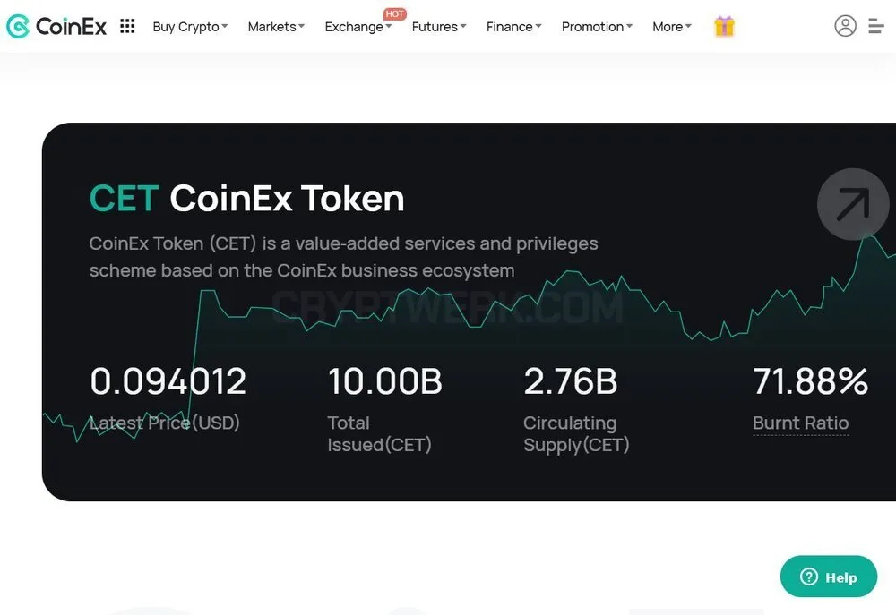Open the hamburger side menu icon

point(876,26)
